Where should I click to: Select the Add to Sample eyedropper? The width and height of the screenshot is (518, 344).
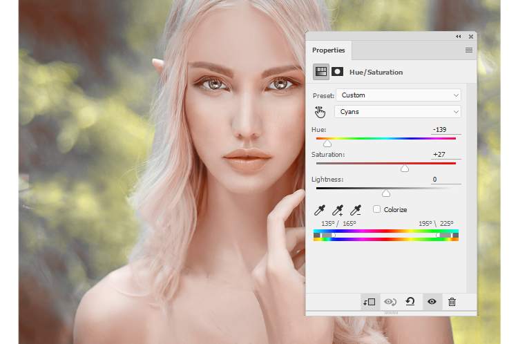point(338,210)
